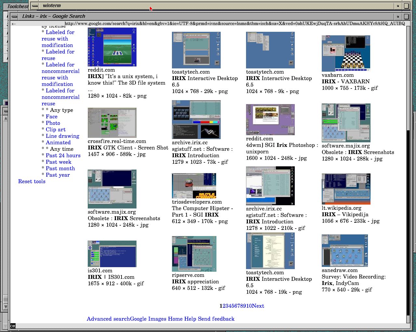Filter results to Past 24 hours

tap(63, 156)
